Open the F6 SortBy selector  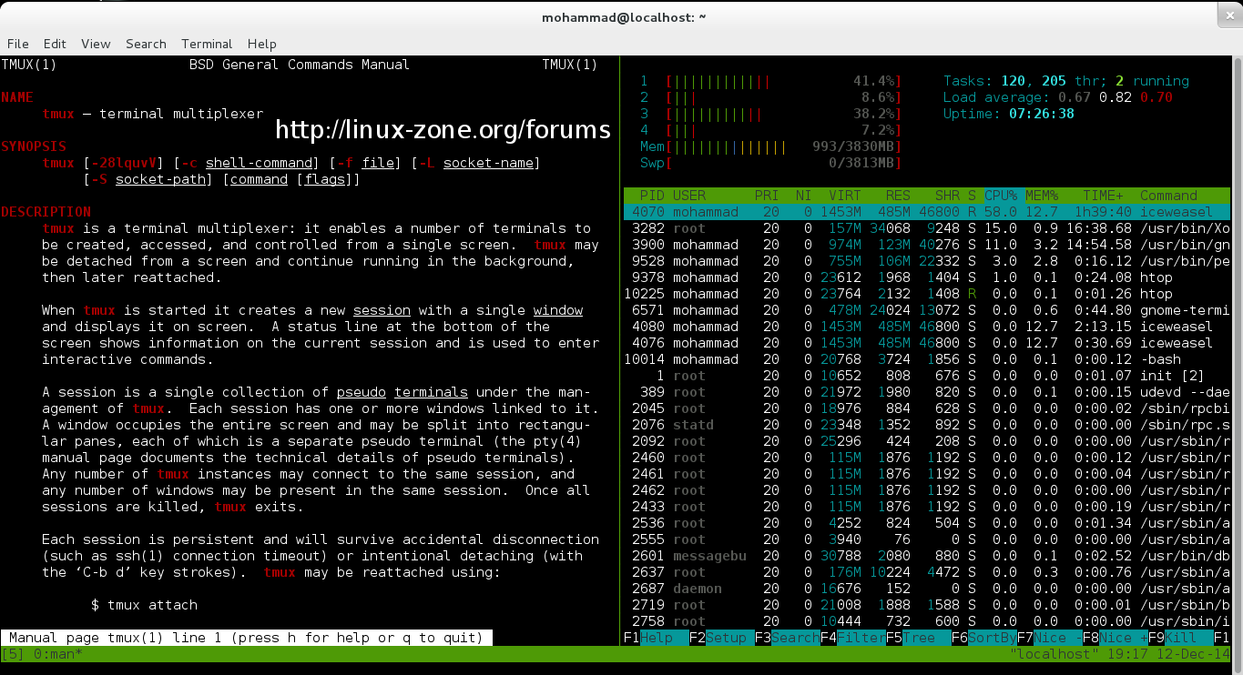point(992,638)
